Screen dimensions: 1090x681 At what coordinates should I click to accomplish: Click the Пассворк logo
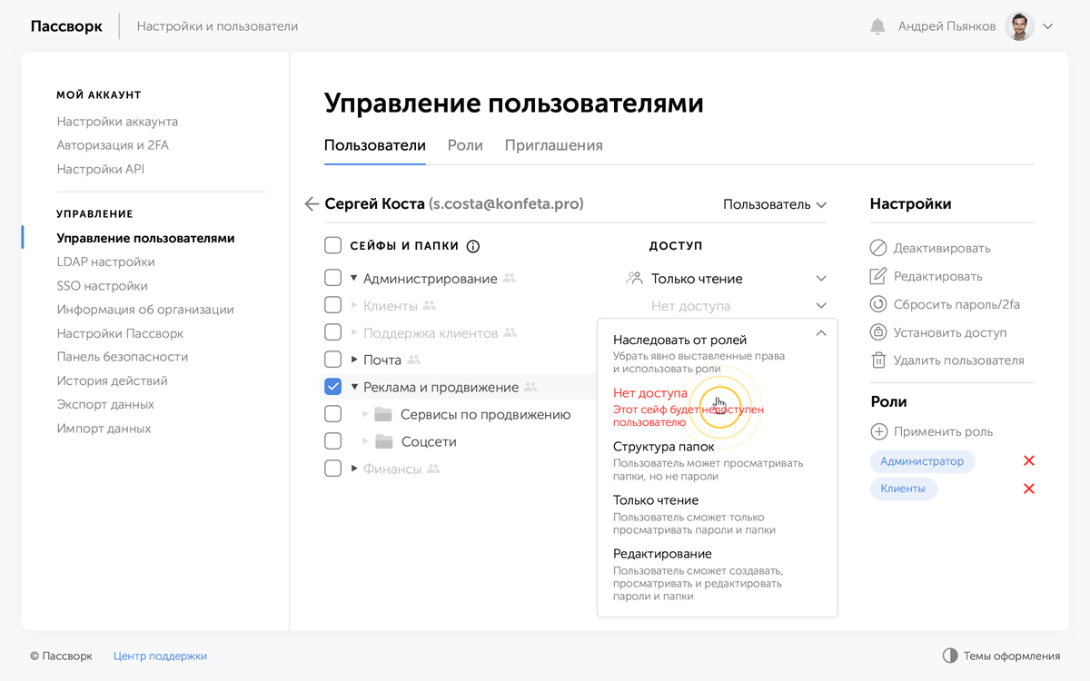tap(66, 26)
